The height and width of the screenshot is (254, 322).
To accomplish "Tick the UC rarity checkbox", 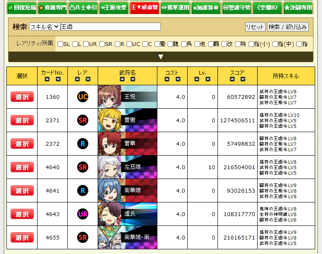I will [x=129, y=44].
